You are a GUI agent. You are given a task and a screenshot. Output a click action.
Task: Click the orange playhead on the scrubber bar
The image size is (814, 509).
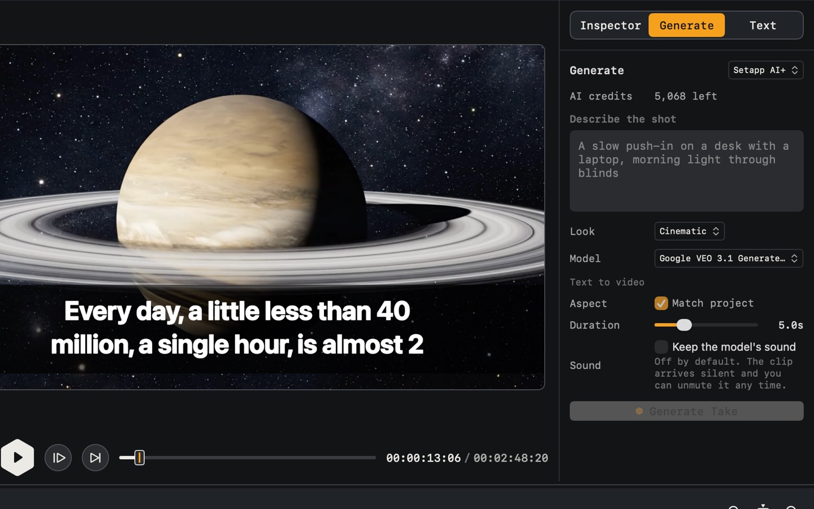pyautogui.click(x=139, y=458)
